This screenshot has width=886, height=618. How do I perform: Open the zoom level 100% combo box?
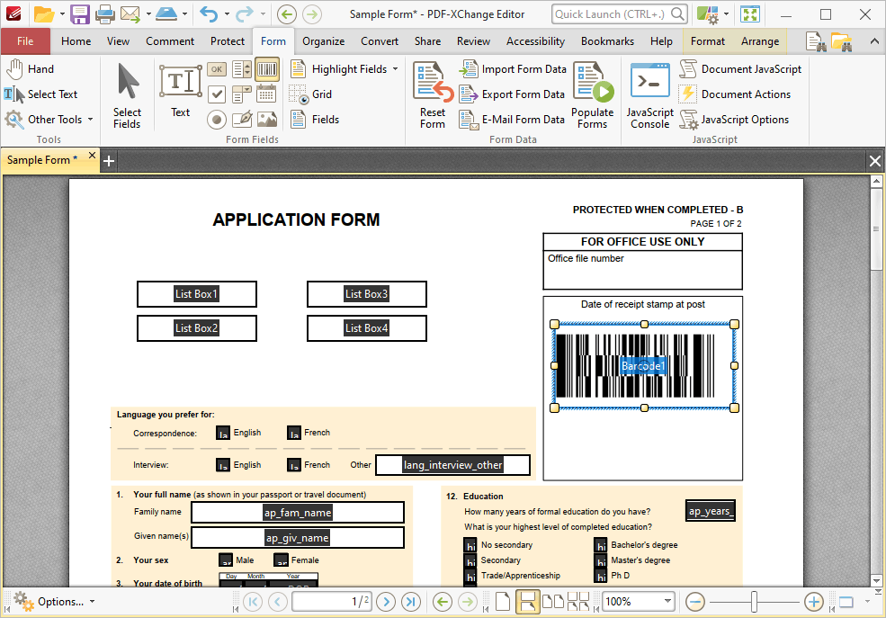[639, 602]
